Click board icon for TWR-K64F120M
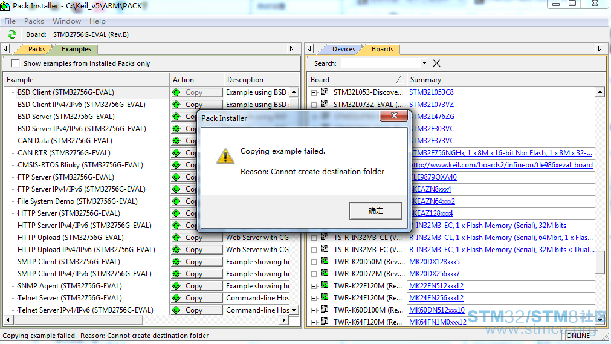Viewport: 611px width, 344px height. pyautogui.click(x=325, y=322)
